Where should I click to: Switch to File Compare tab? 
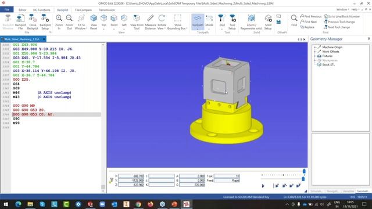tap(83, 10)
